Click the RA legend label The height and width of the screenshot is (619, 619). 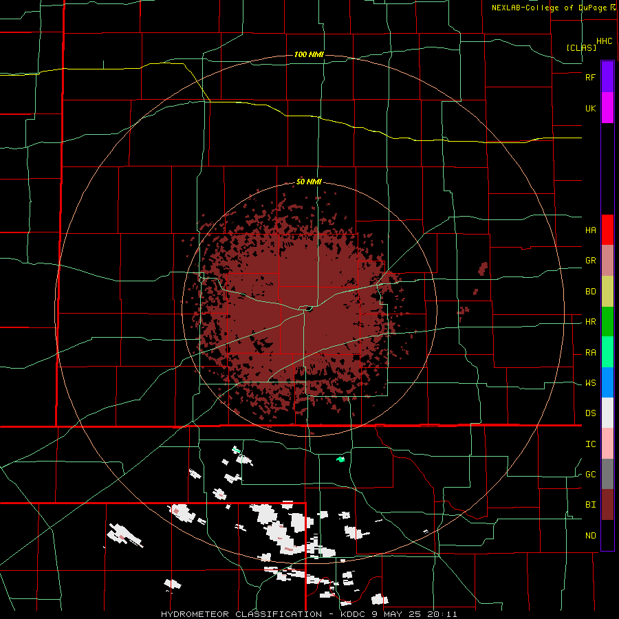point(590,353)
